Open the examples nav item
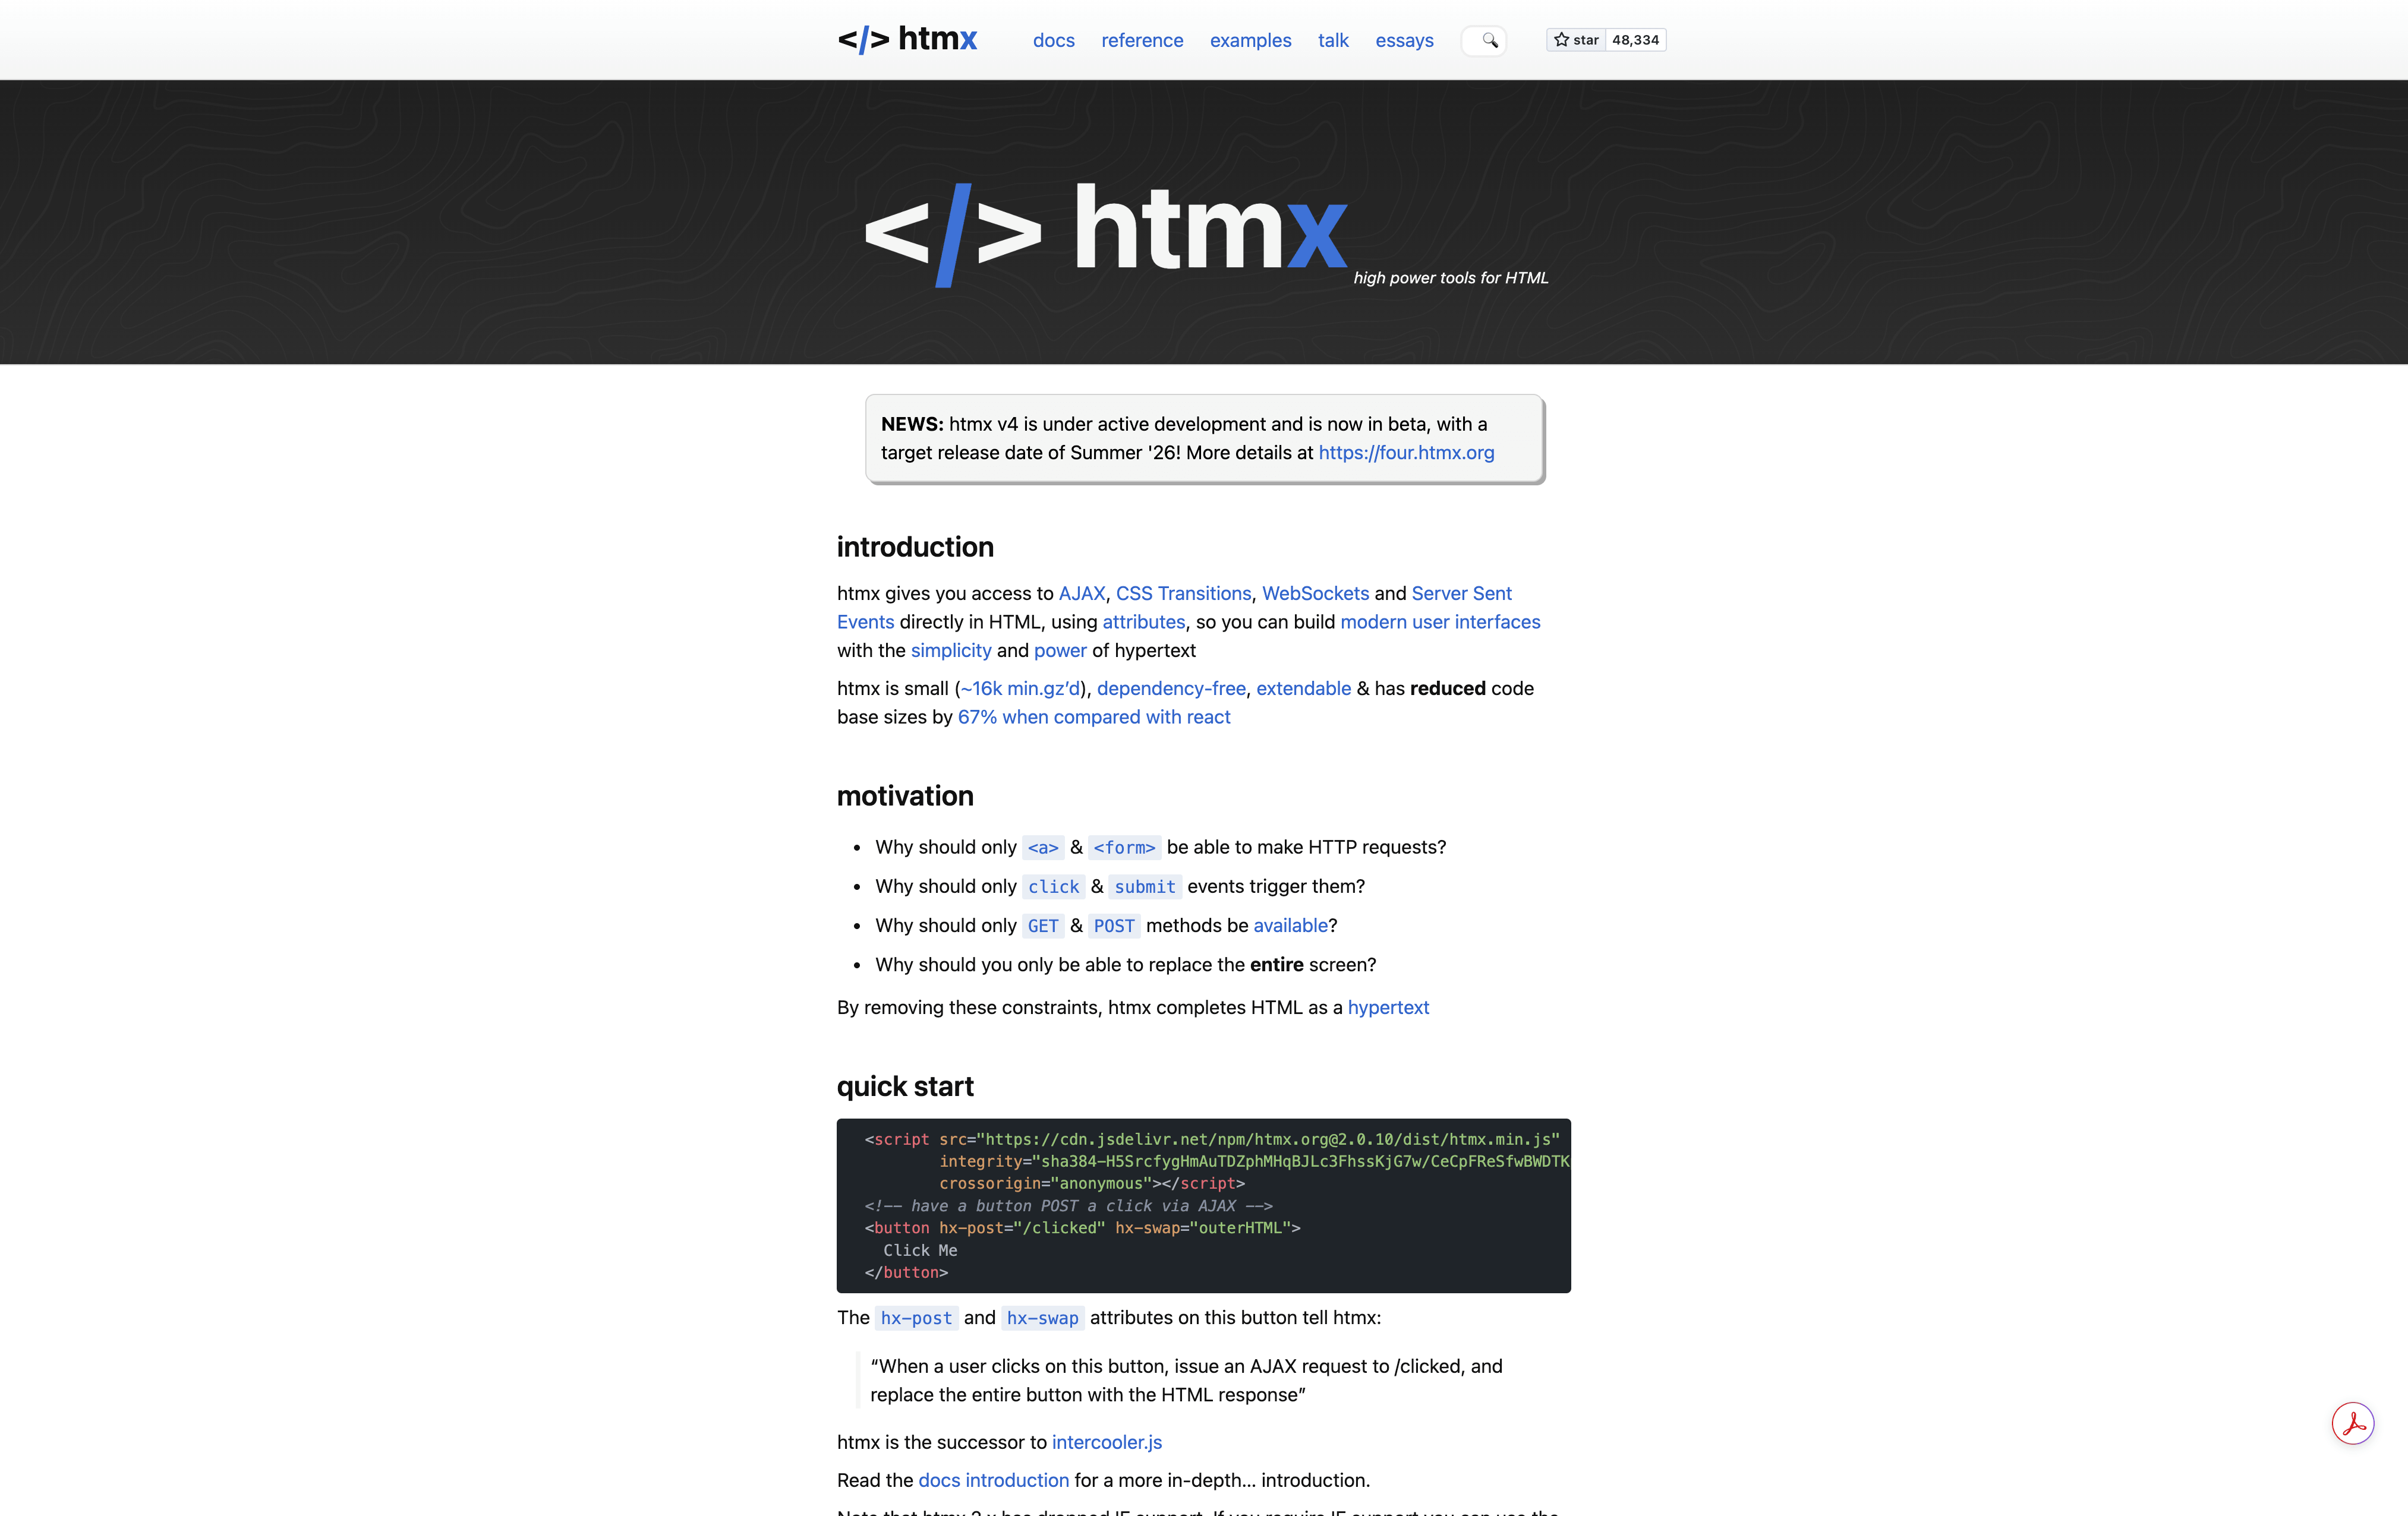This screenshot has width=2408, height=1516. click(1250, 41)
